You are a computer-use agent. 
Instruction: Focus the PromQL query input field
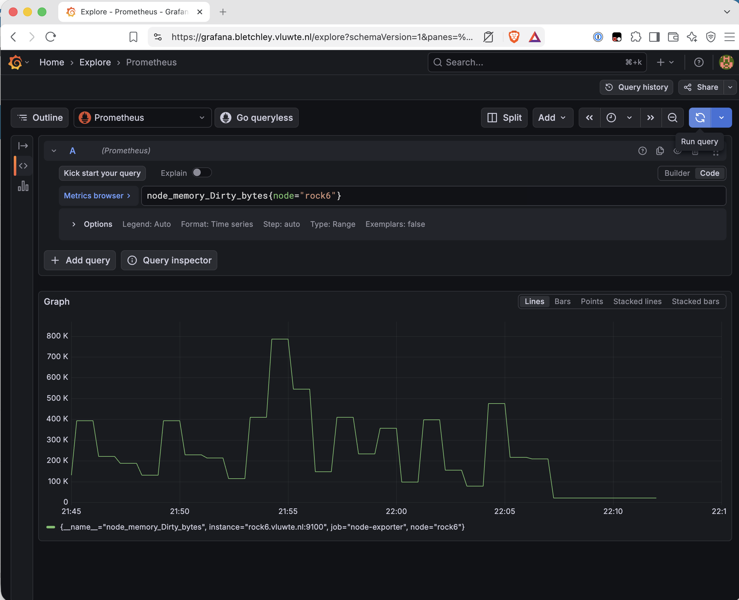point(433,196)
